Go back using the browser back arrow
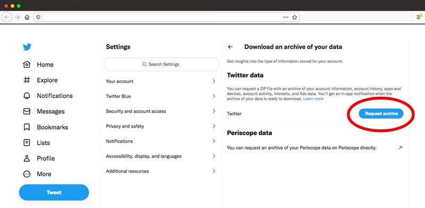This screenshot has height=208, width=425. (x=7, y=18)
